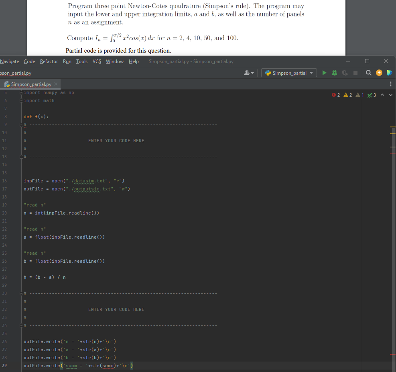Click the orange update icon in the toolbar
The width and height of the screenshot is (396, 372).
[x=379, y=73]
